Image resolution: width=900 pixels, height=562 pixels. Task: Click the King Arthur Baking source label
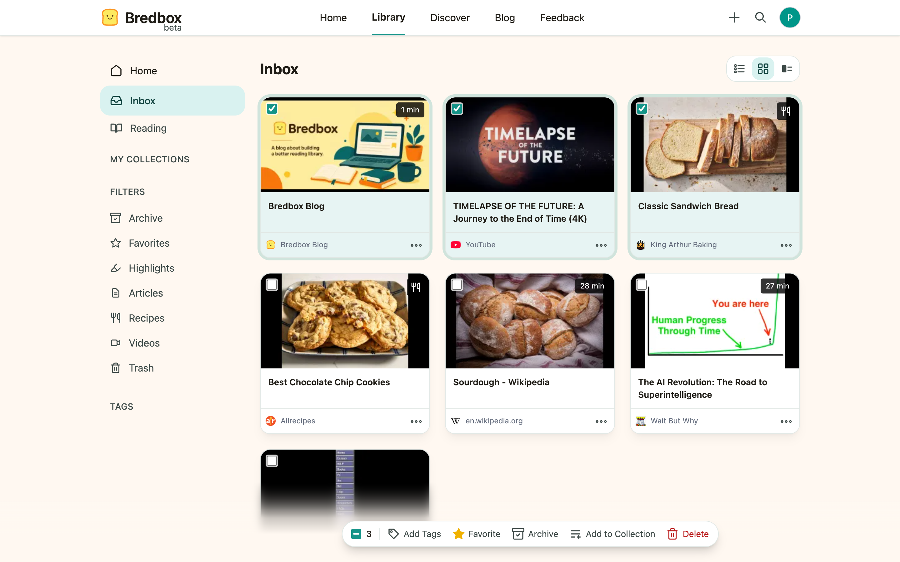tap(683, 245)
